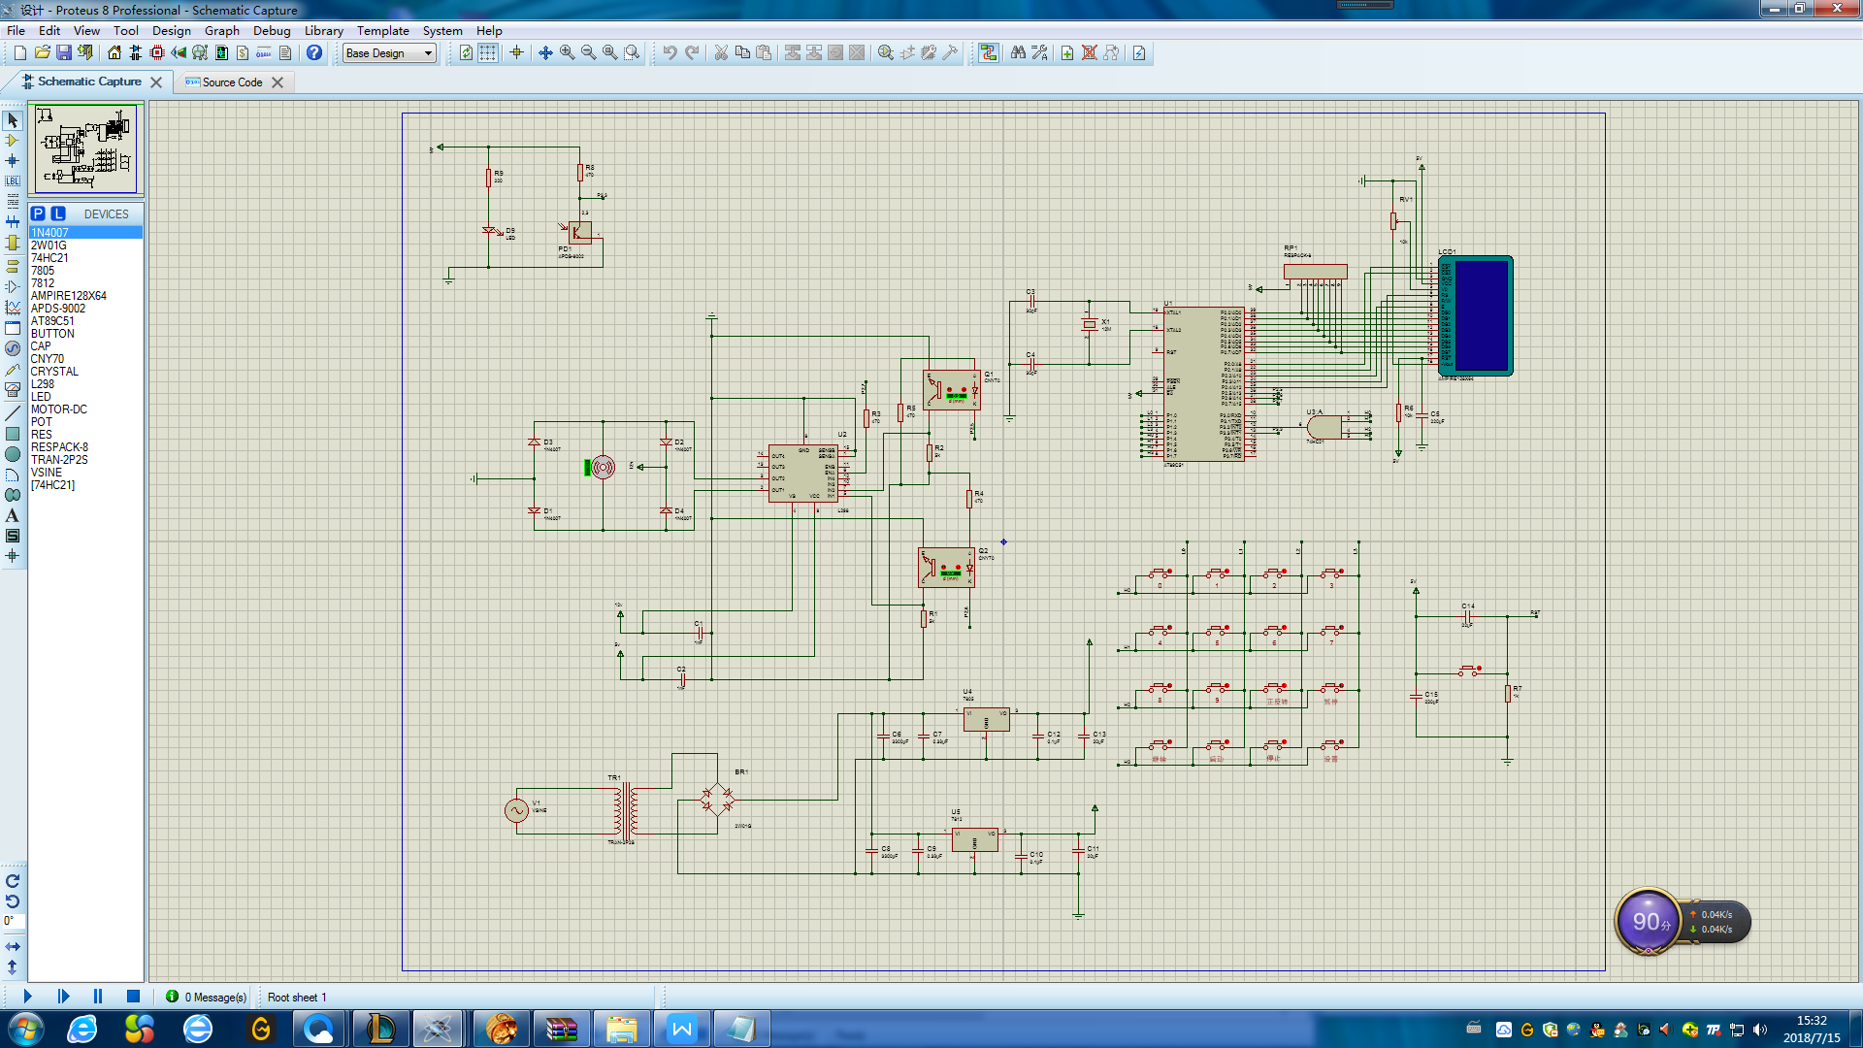Image resolution: width=1863 pixels, height=1048 pixels.
Task: Open the help question mark icon
Action: [x=314, y=53]
